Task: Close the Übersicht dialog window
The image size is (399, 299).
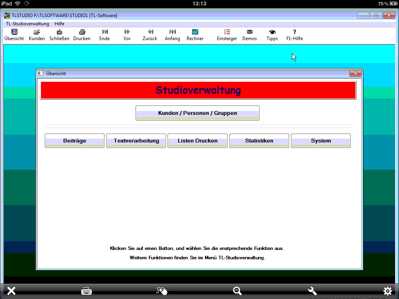Action: click(355, 73)
